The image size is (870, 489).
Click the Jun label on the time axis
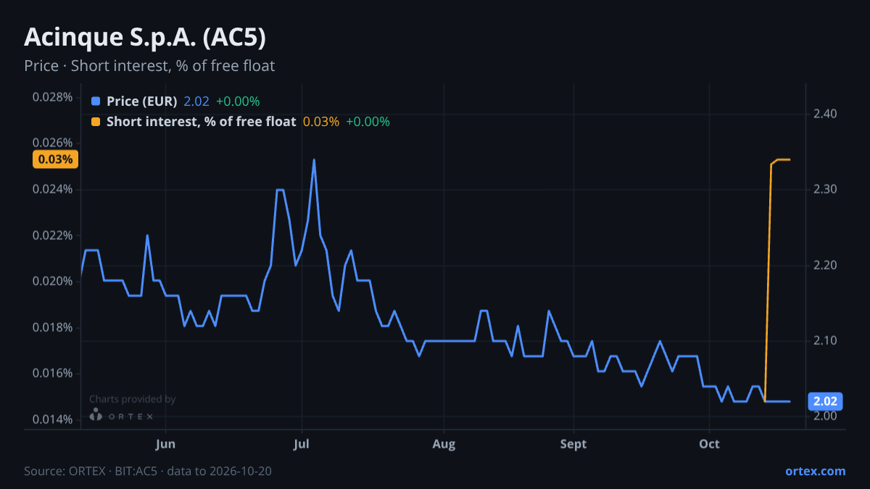click(166, 444)
